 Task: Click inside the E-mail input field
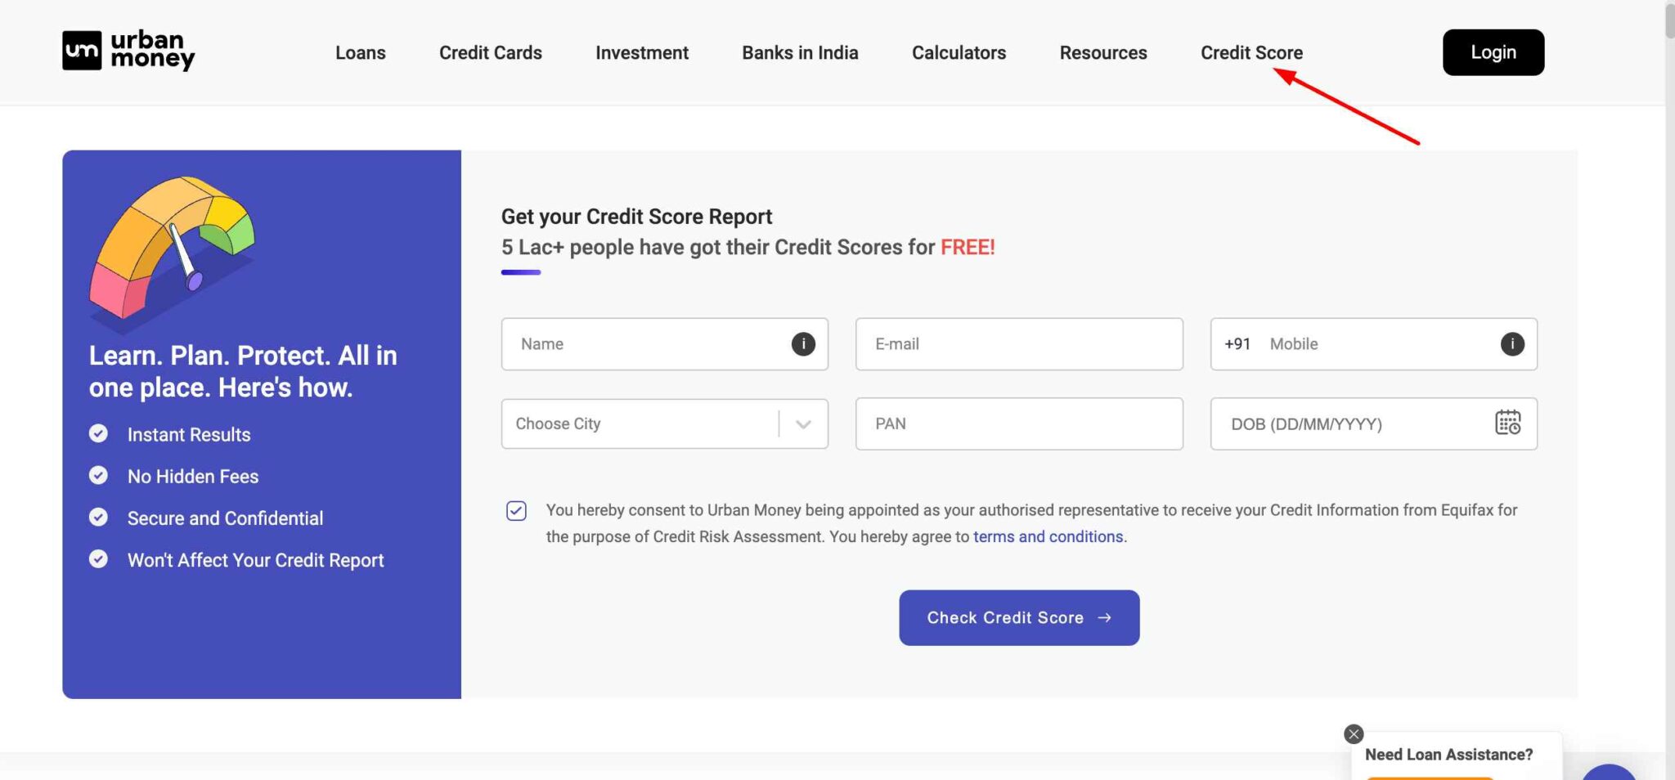1018,344
